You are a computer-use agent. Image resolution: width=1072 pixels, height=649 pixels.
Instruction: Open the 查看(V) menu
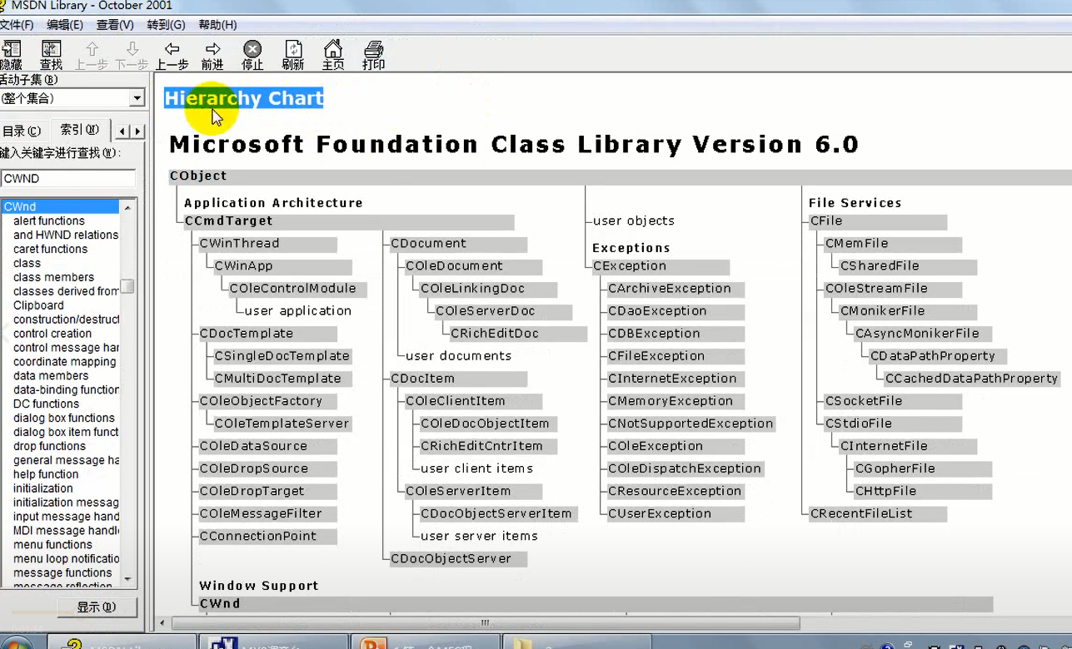(x=115, y=25)
